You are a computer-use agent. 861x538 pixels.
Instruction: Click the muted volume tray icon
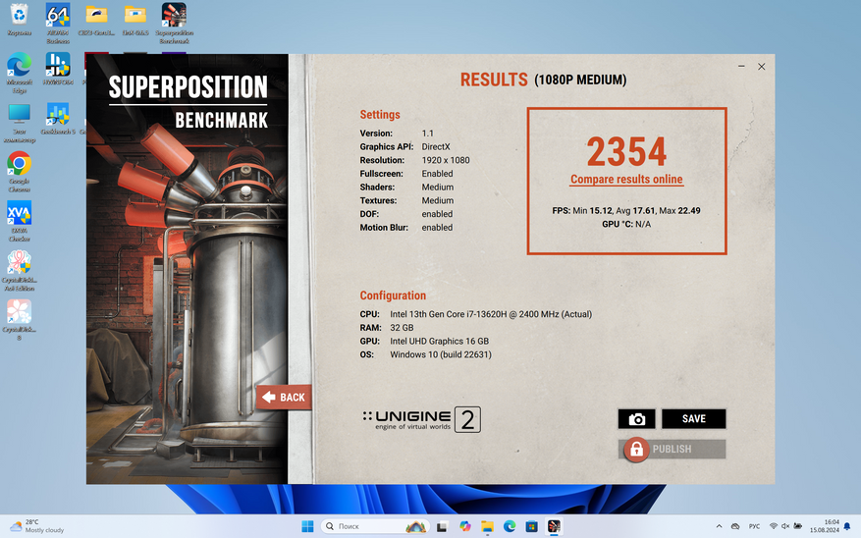coord(785,526)
